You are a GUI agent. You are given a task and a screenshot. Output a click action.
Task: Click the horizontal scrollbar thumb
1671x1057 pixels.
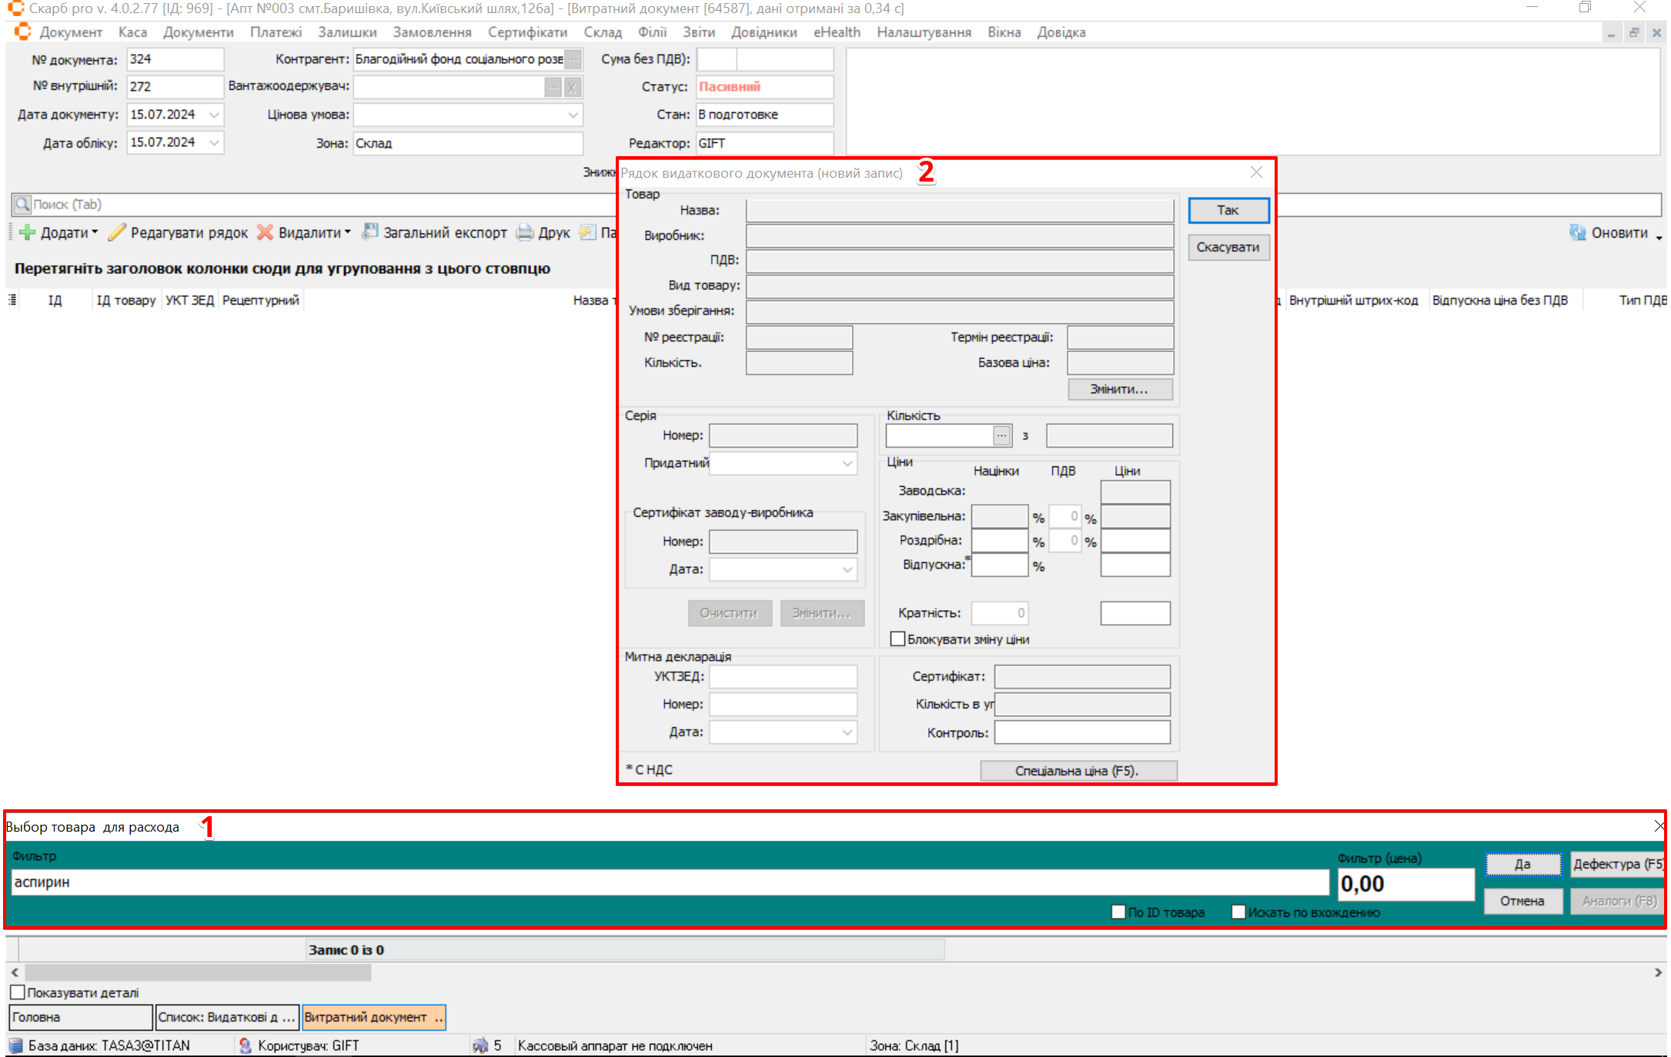[x=198, y=972]
